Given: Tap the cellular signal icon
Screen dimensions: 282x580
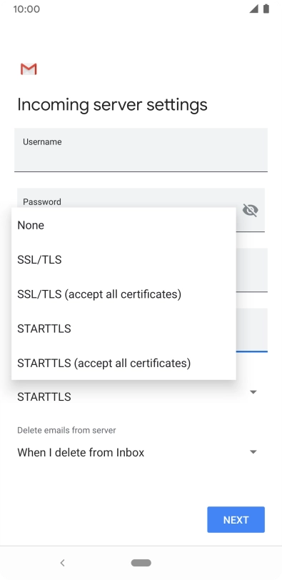Looking at the screenshot, I should click(253, 9).
